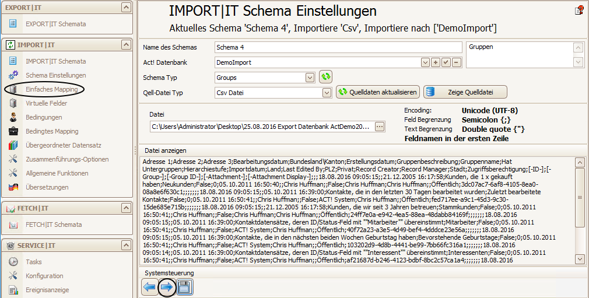Open FETCH|IT Schemata
This screenshot has width=589, height=298.
53,225
